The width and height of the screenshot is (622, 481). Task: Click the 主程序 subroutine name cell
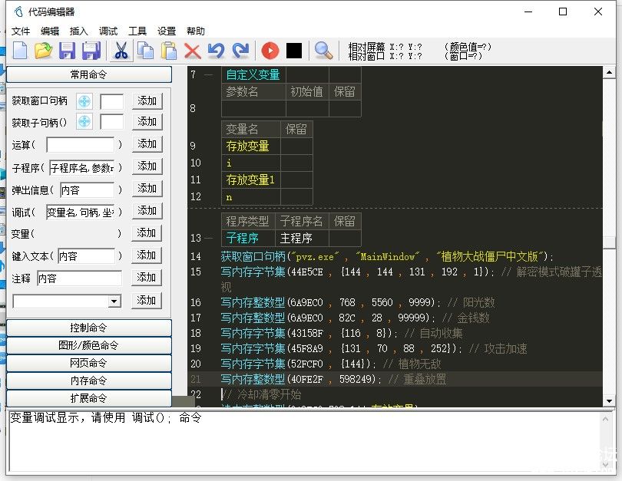point(302,238)
